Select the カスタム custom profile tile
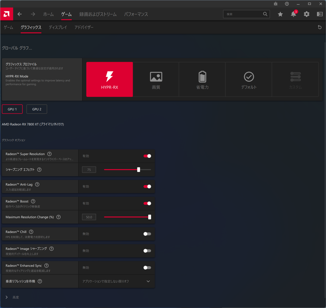Screen dimensions: 326x308 (295, 79)
